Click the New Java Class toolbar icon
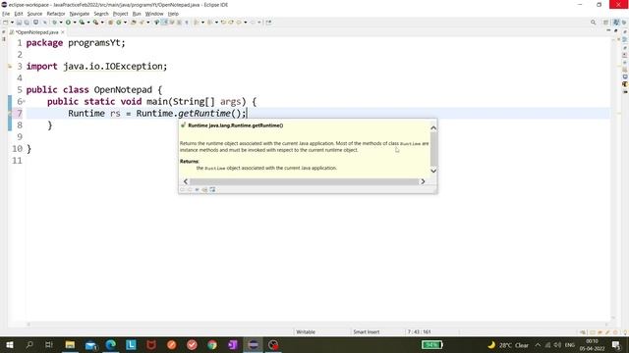The image size is (629, 353). [x=118, y=23]
